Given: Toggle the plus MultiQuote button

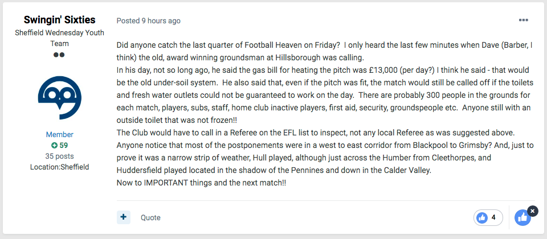Looking at the screenshot, I should click(x=124, y=217).
